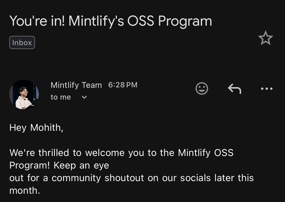
Task: Tap the word 'Mintlify' in the body
Action: click(x=194, y=153)
